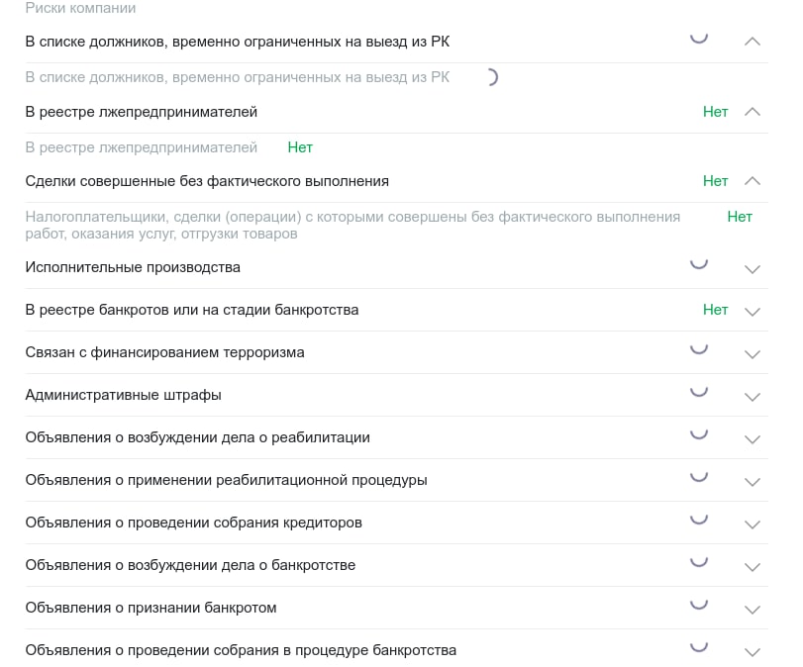Click spinner beside gray 'В списке должников' sub-row

pos(492,77)
